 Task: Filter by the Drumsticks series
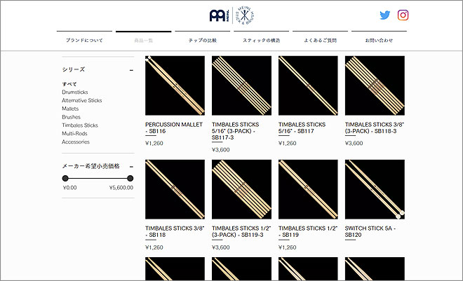tap(75, 92)
